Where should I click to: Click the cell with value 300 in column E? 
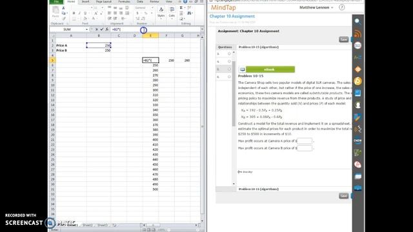150,90
